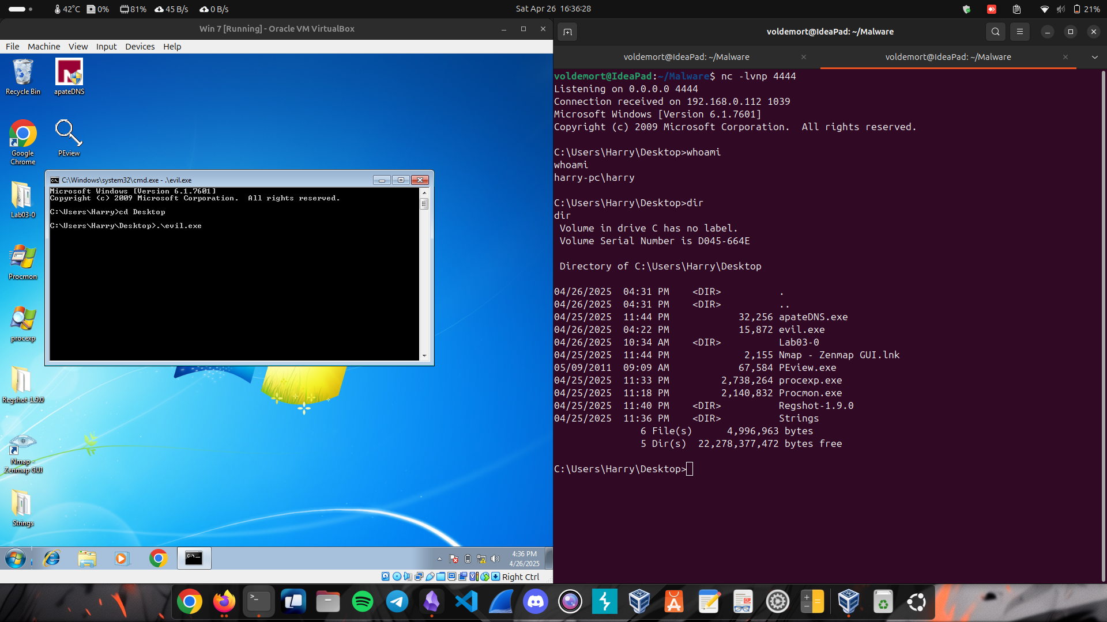Viewport: 1107px width, 622px height.
Task: Open the Recycle Bin desktop icon
Action: point(23,77)
